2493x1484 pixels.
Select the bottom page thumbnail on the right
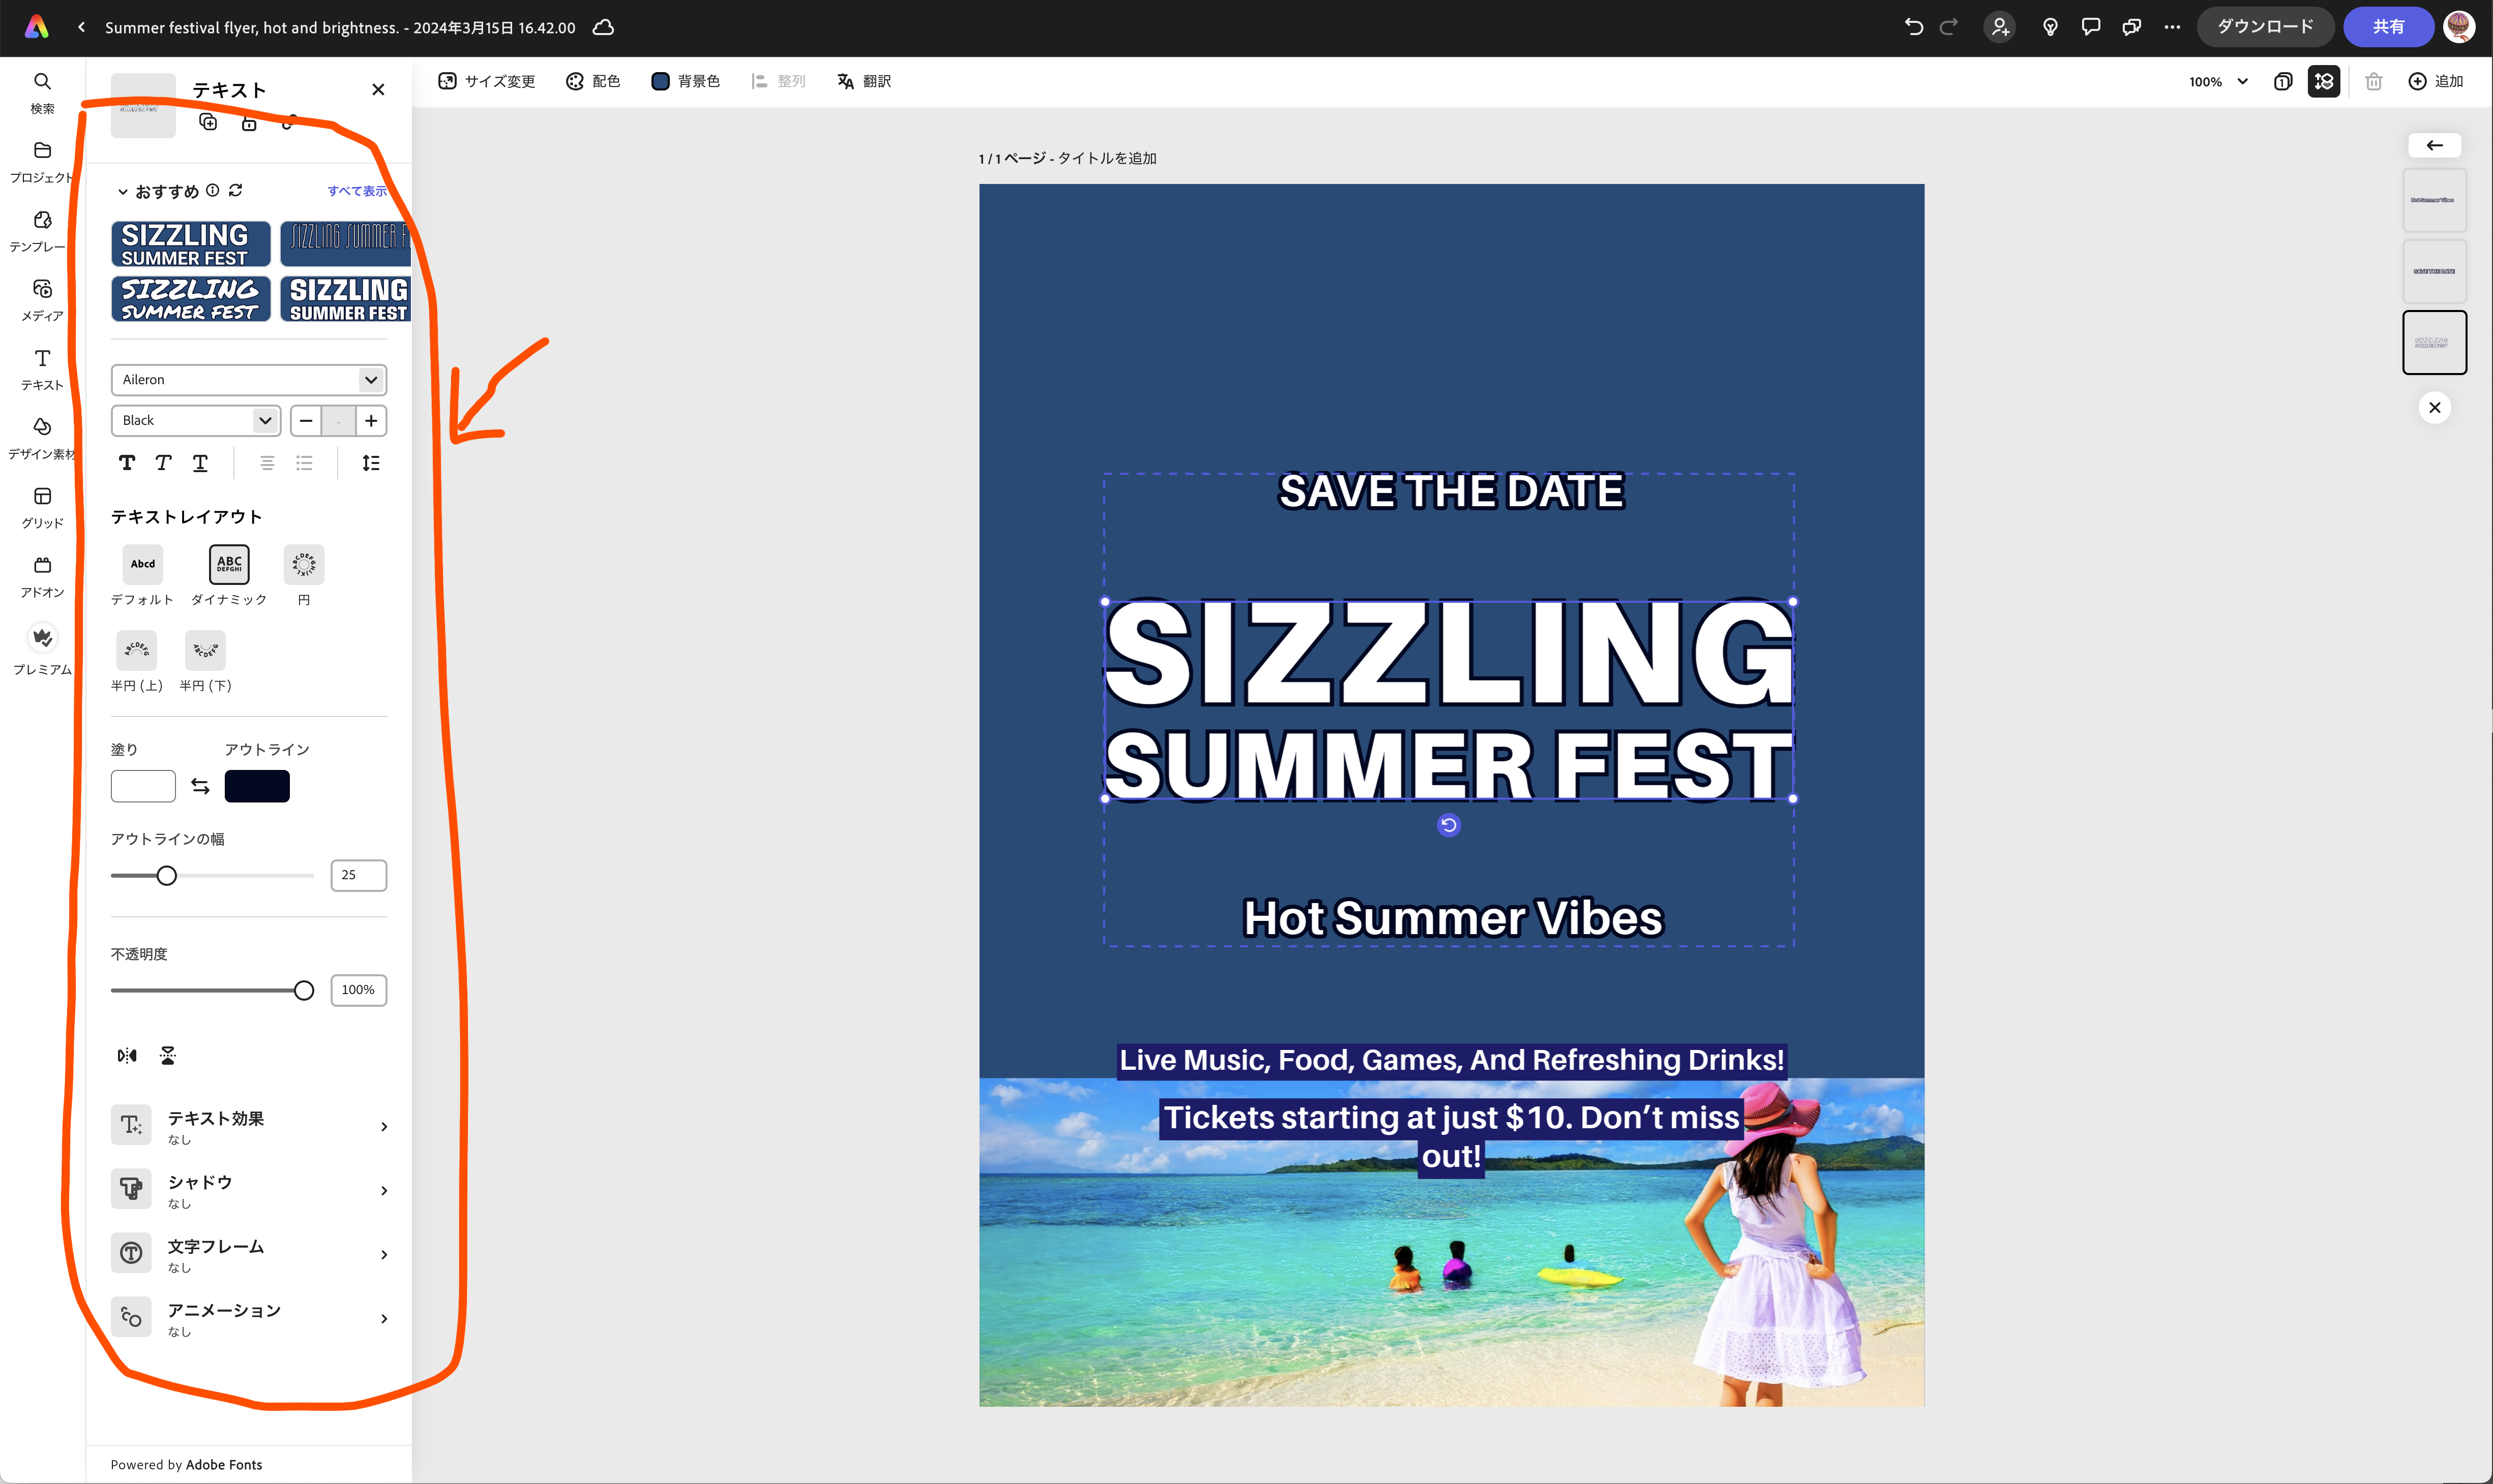[2435, 341]
